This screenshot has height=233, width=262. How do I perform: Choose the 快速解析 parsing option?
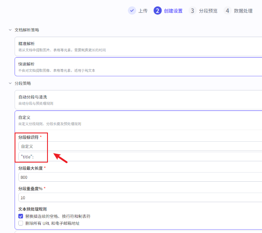coord(138,67)
